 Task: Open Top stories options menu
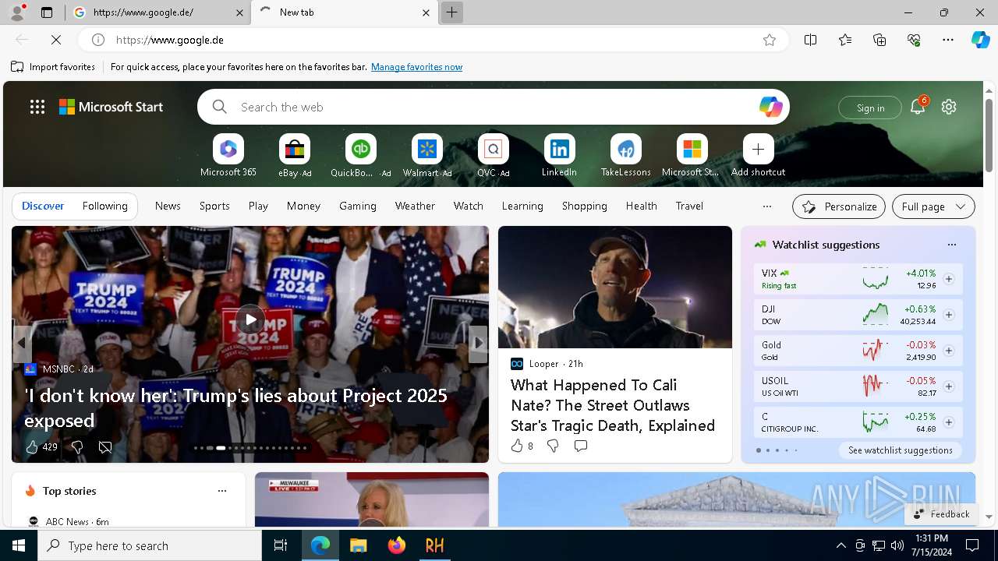[222, 491]
